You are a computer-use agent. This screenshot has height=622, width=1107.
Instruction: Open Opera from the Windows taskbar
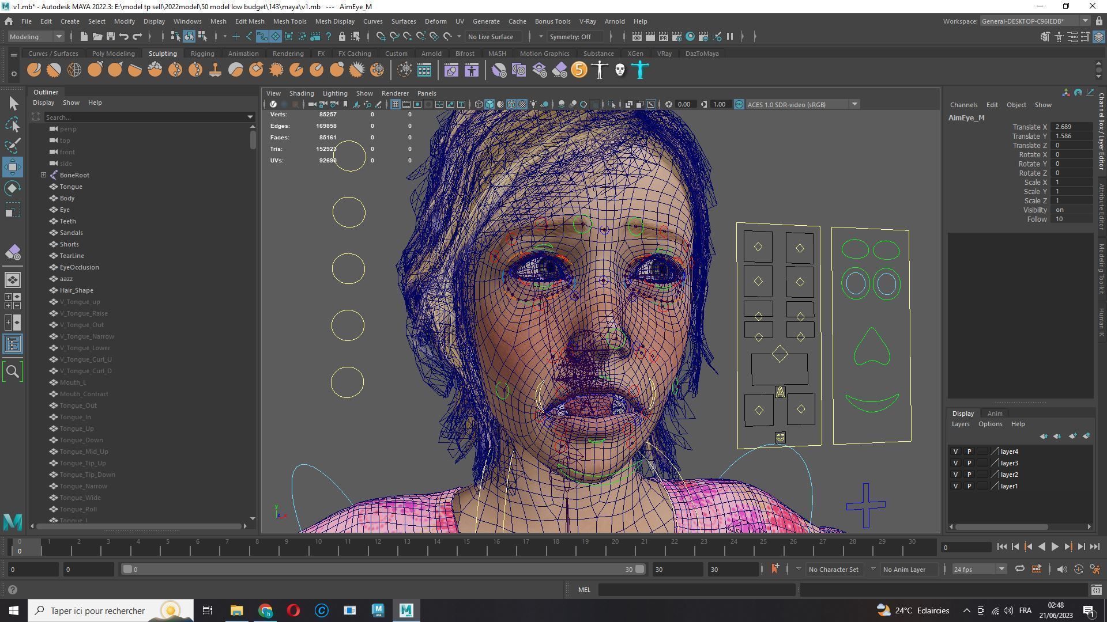pyautogui.click(x=293, y=610)
